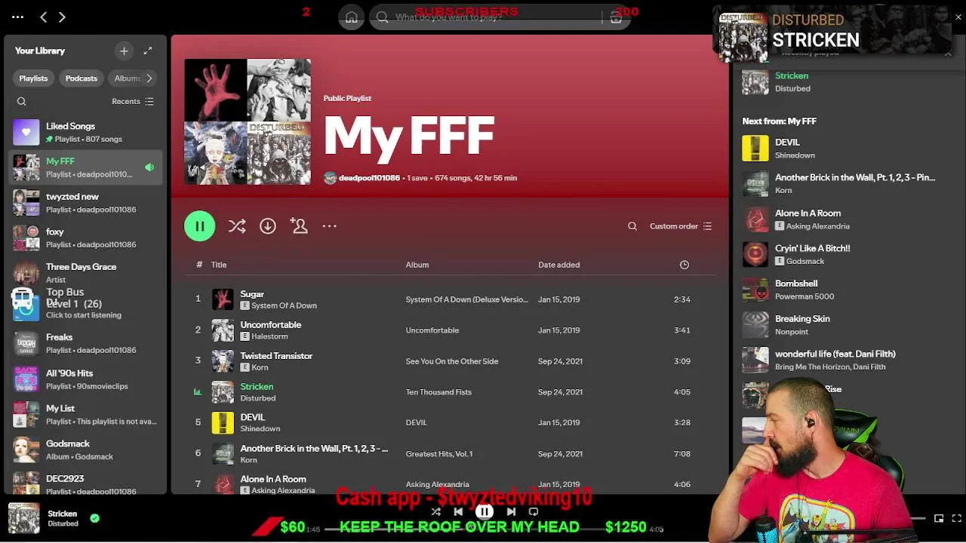
Task: Pause playback in the player bar
Action: [x=485, y=511]
